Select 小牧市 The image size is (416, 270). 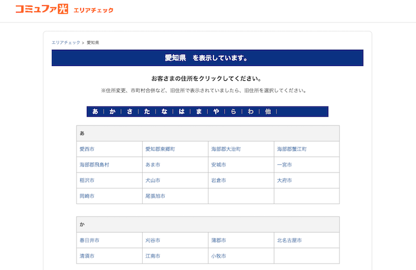[219, 256]
